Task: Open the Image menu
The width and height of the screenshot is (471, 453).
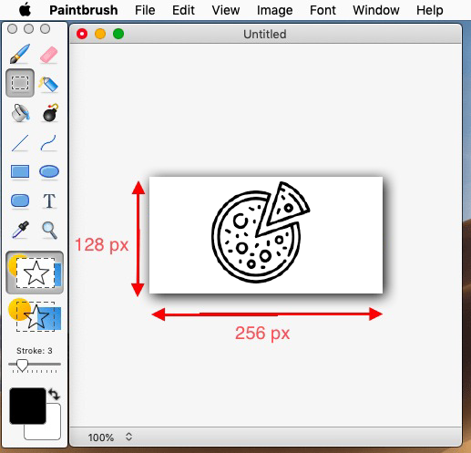Action: pos(274,10)
